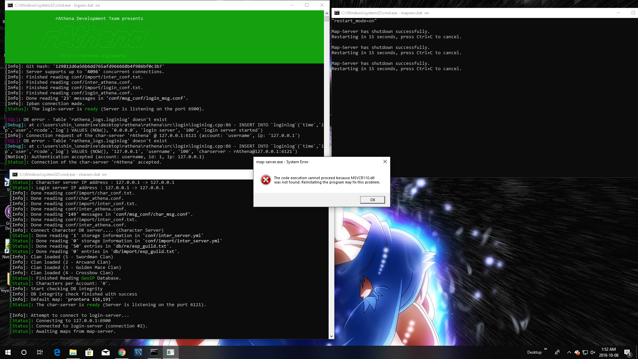Click the 'login-server is ready' status line
Image resolution: width=638 pixels, height=359 pixels.
coord(104,109)
